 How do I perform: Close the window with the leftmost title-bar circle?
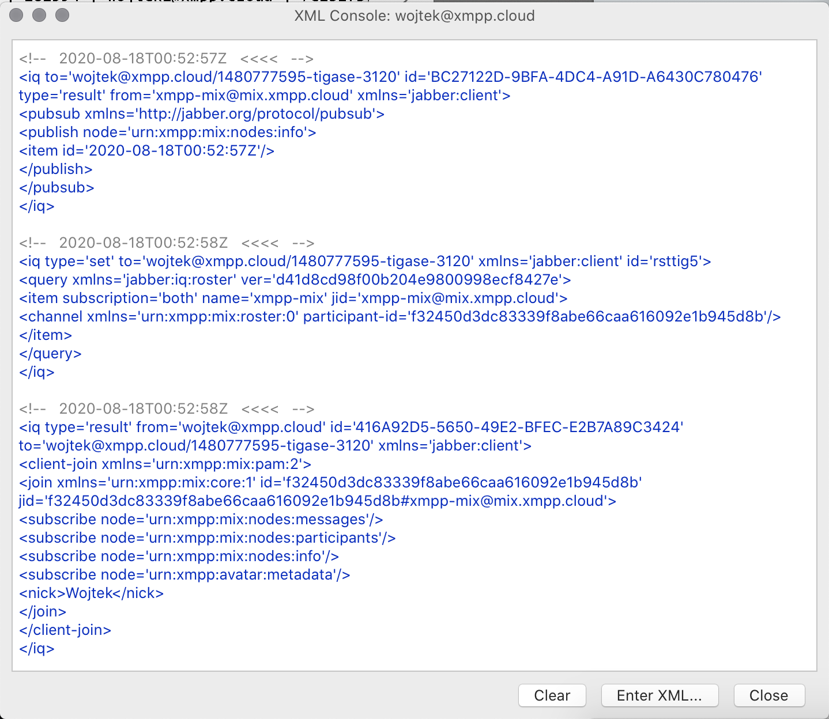click(x=16, y=16)
